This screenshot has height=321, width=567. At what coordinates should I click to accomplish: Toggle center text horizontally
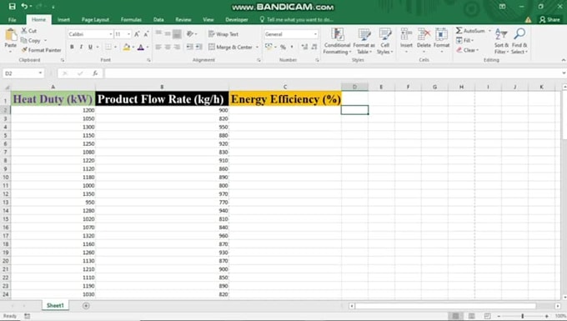point(168,47)
